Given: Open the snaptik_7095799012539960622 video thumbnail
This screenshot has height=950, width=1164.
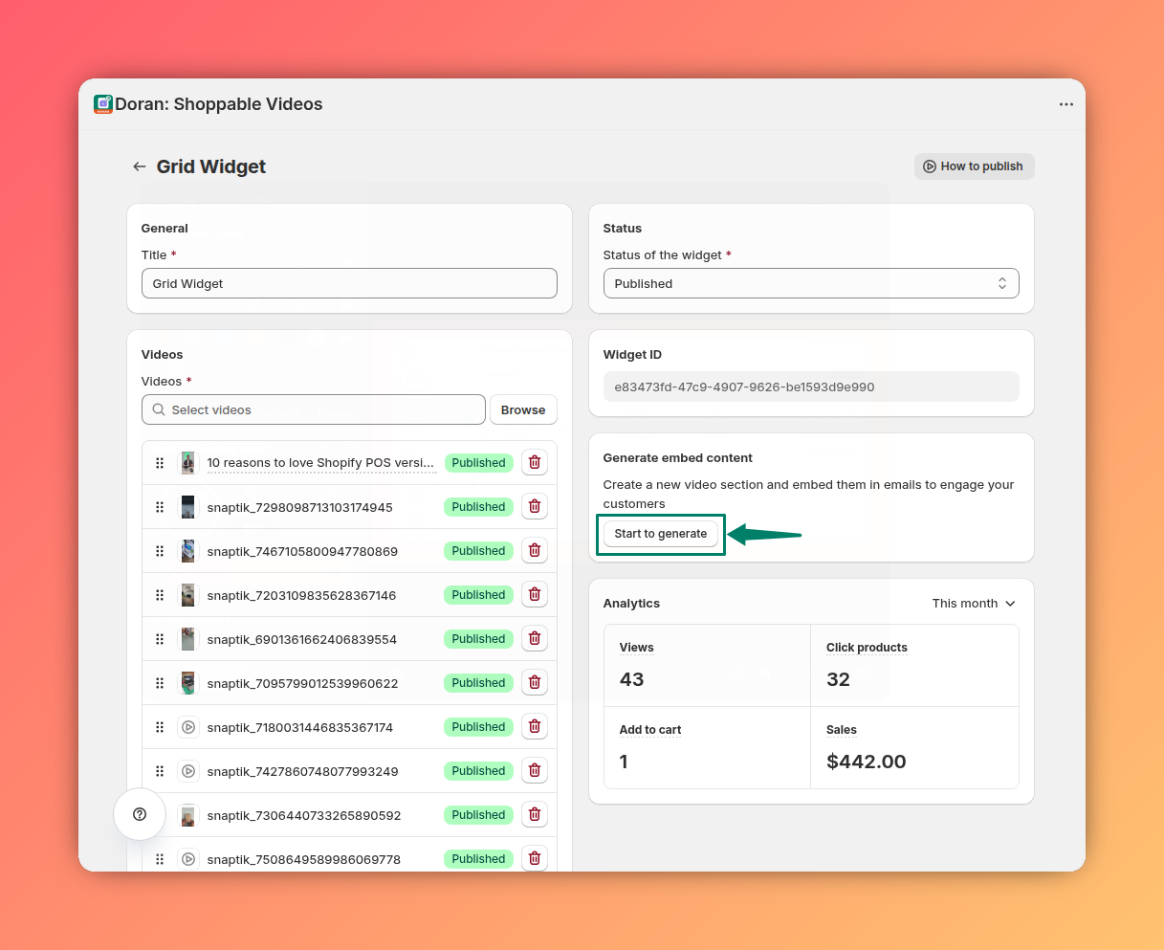Looking at the screenshot, I should point(188,683).
